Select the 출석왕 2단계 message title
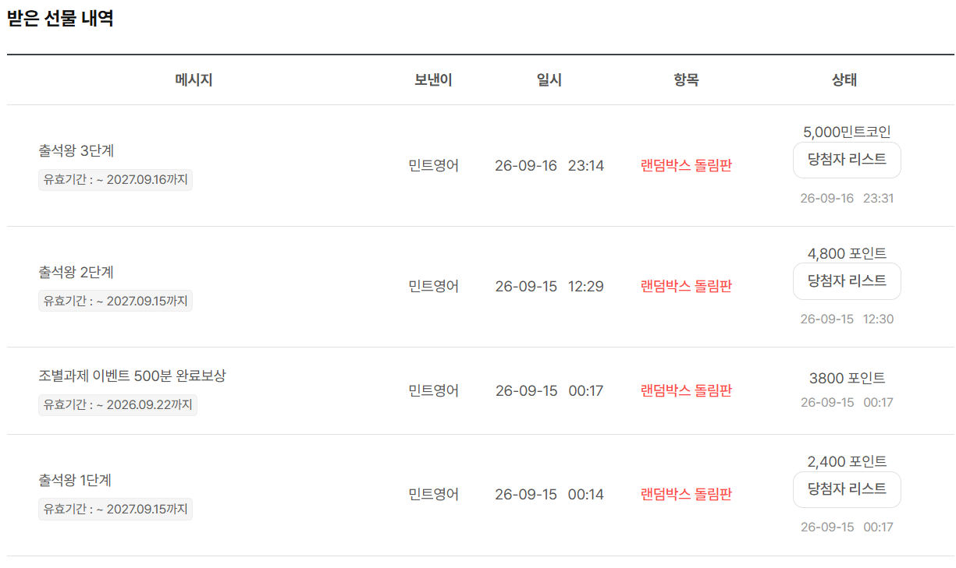 coord(76,273)
